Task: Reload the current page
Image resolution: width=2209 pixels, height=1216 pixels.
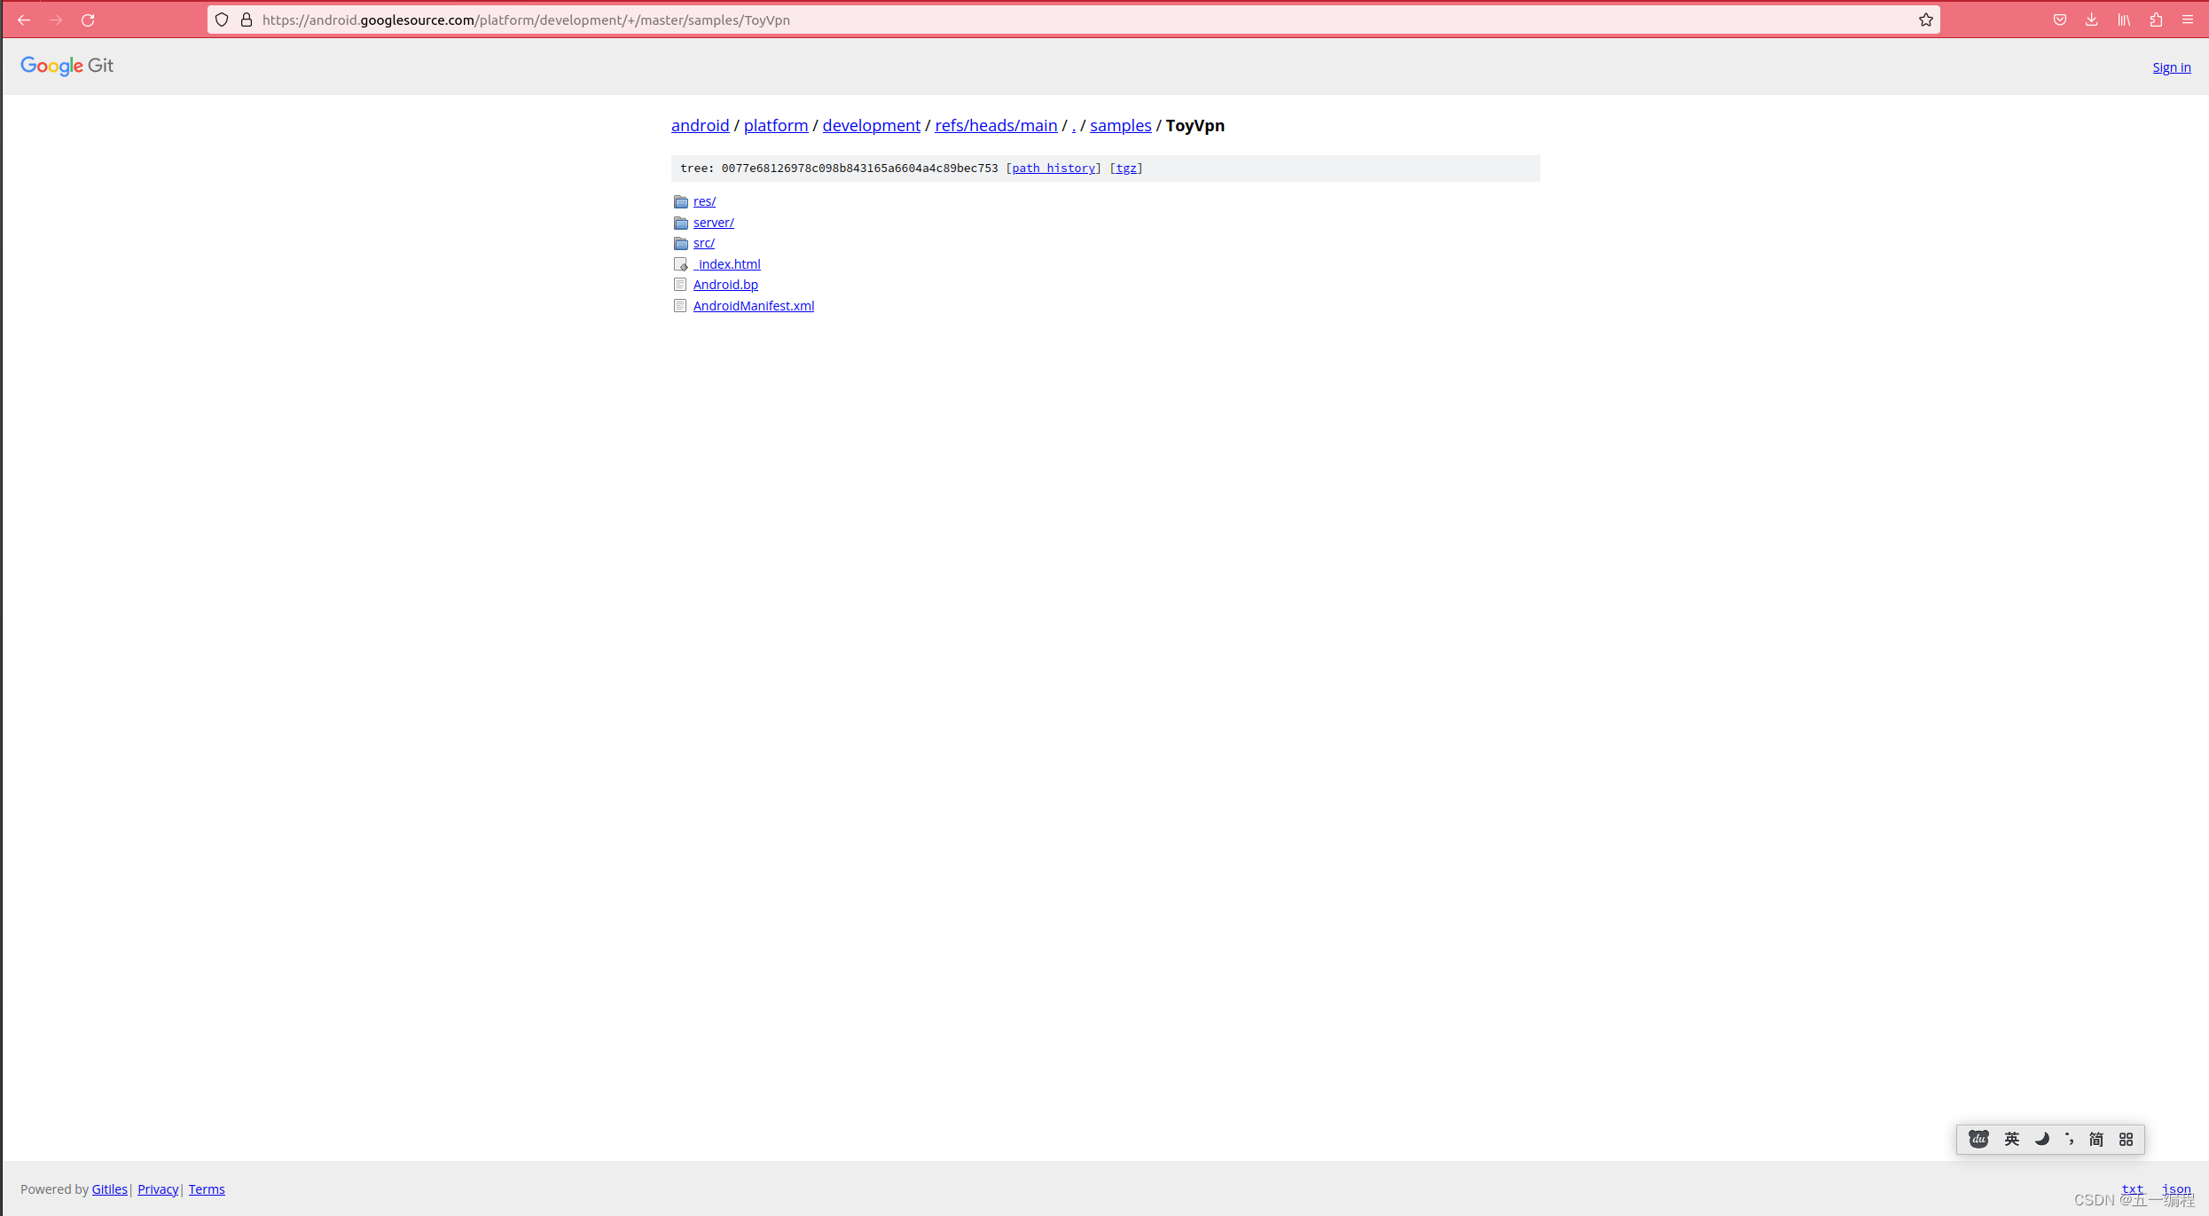Action: [88, 19]
